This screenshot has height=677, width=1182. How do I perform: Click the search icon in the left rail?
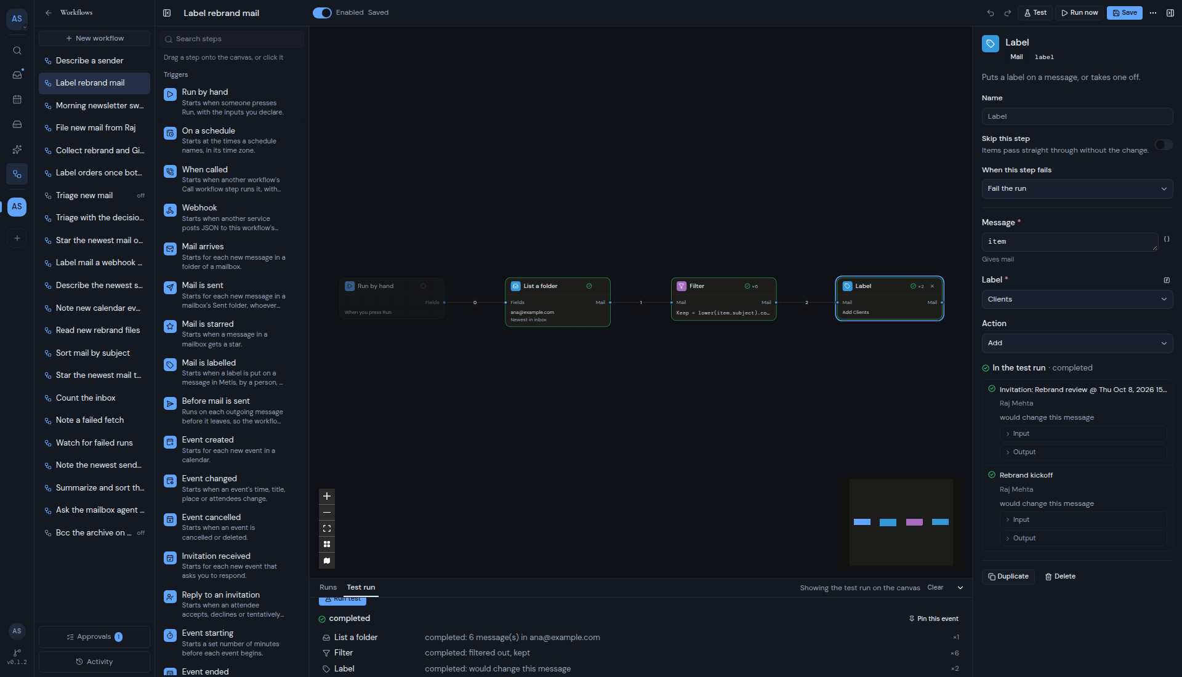17,50
